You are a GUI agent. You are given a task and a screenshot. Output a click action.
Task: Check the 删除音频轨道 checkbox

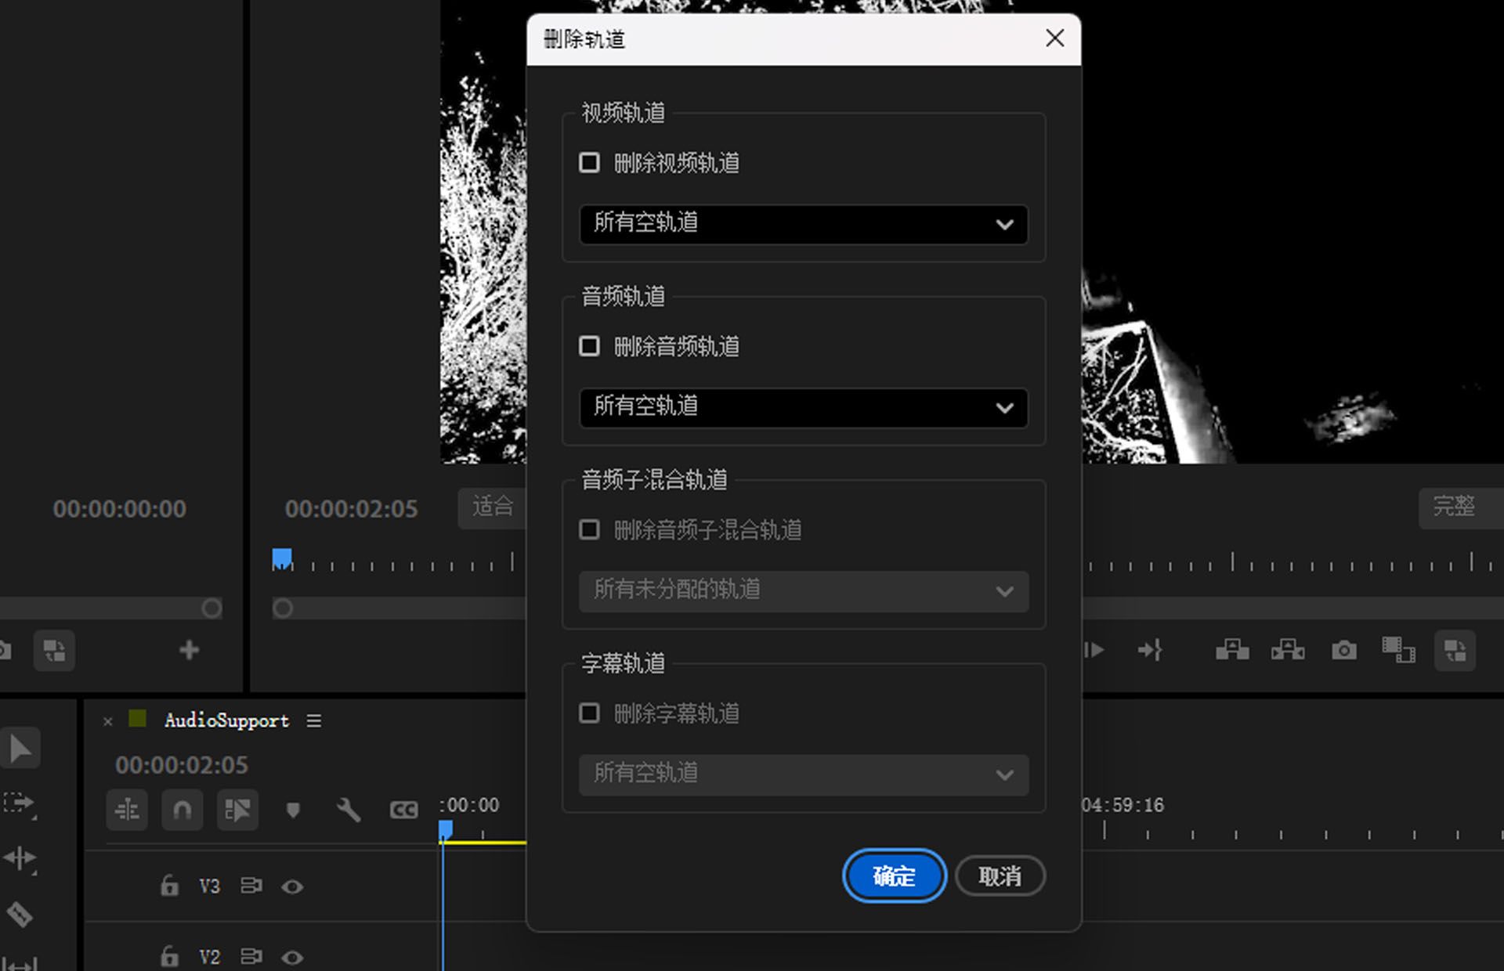tap(590, 345)
